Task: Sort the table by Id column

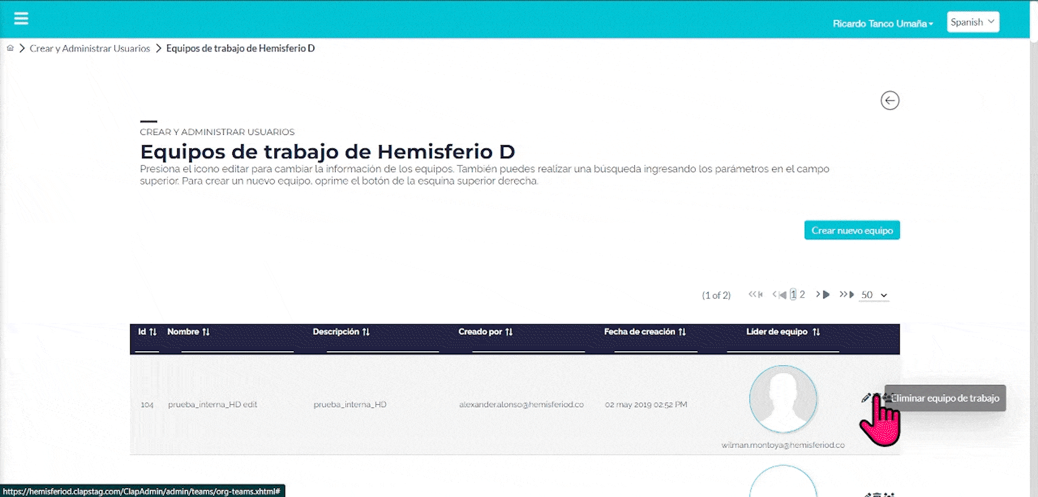Action: click(x=153, y=332)
